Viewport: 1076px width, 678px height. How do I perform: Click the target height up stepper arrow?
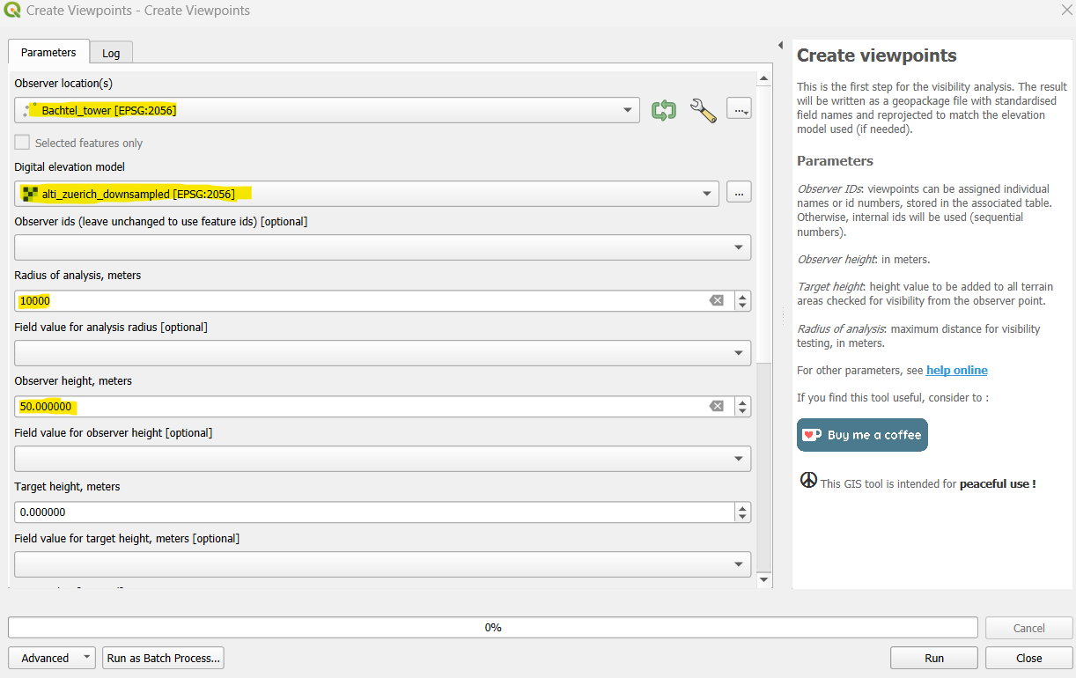[x=742, y=507]
